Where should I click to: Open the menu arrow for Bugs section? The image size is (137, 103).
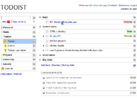[x=135, y=17]
